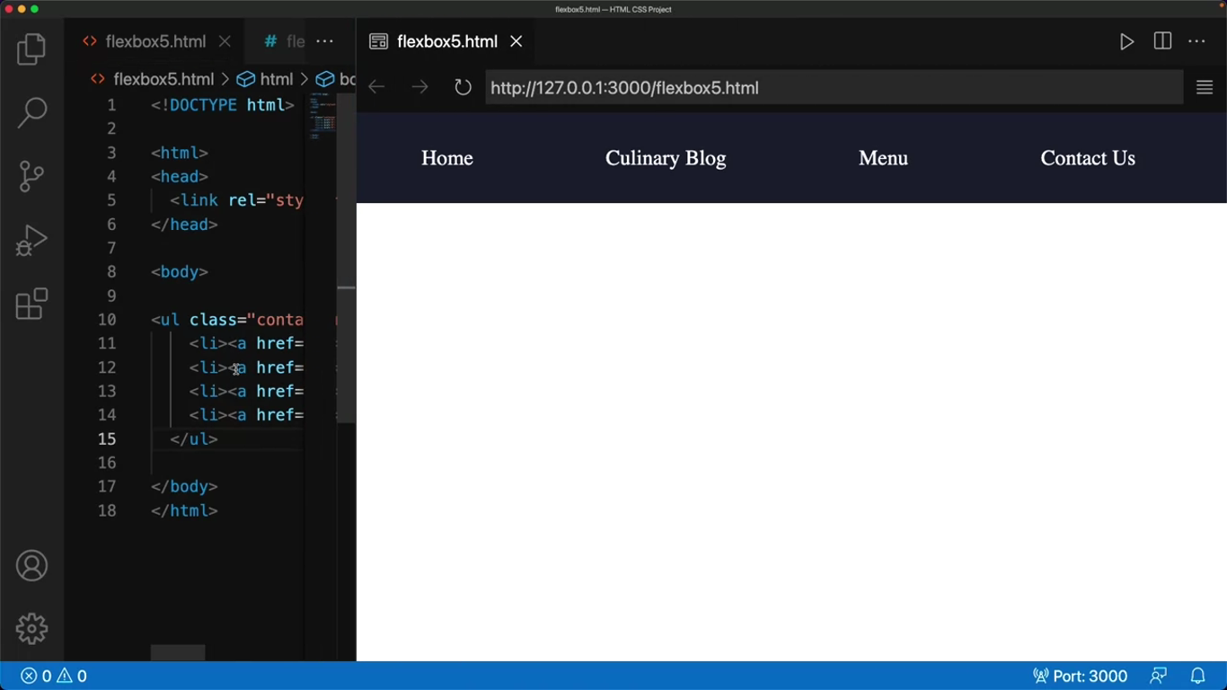
Task: Open the Manage gear menu
Action: (31, 629)
